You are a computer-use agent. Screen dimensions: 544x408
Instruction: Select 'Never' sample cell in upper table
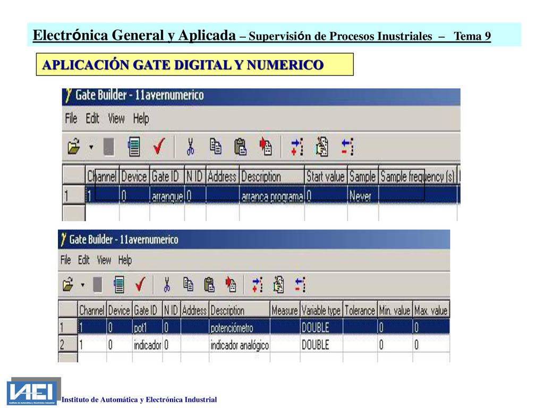[x=362, y=195]
